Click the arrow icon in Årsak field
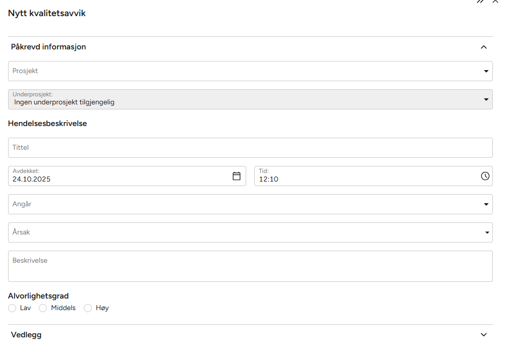 [487, 232]
